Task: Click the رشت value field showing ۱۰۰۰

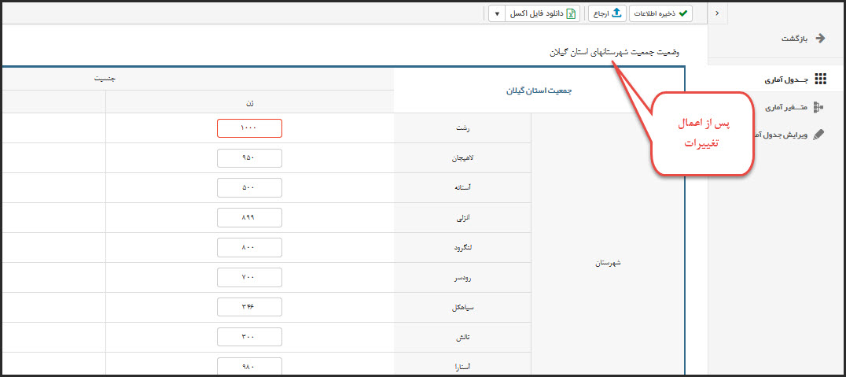Action: point(249,128)
